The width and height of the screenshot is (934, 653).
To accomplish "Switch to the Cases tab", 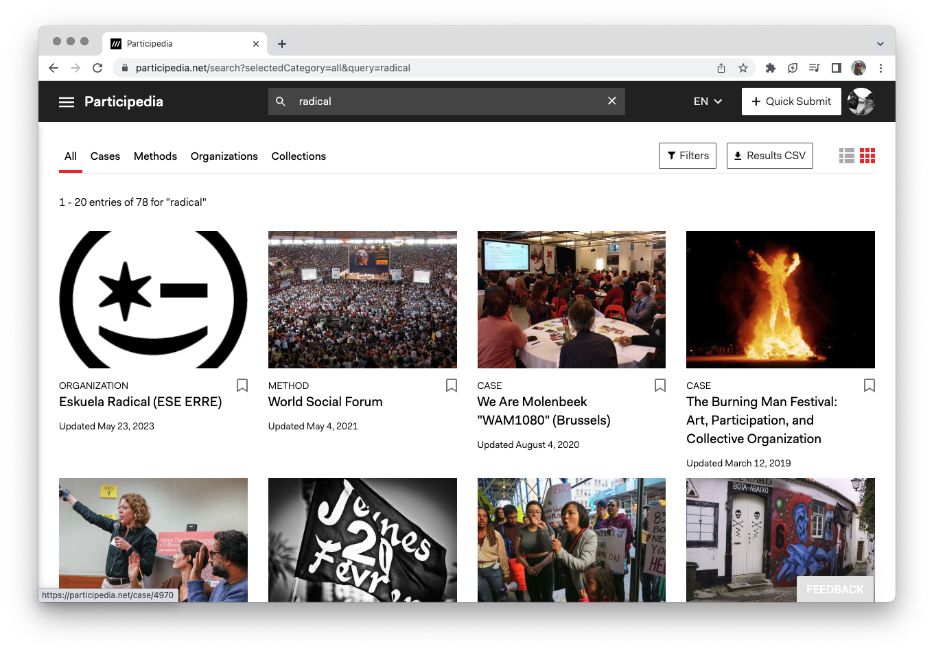I will [105, 156].
